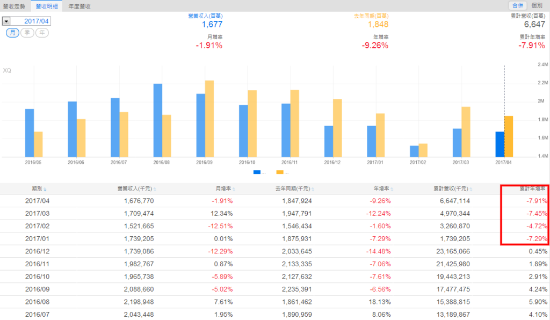Select the 2017/04 row period cell

pos(37,201)
